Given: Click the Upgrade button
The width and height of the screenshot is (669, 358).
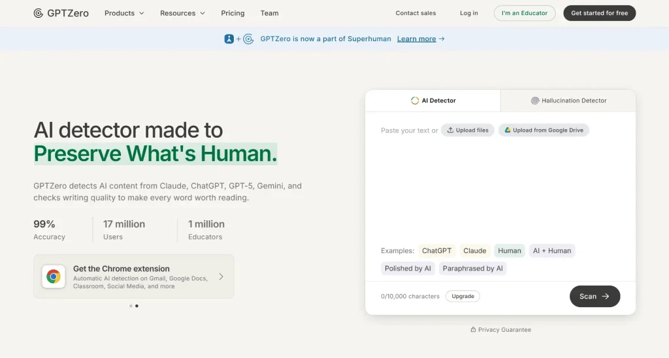Looking at the screenshot, I should 463,296.
